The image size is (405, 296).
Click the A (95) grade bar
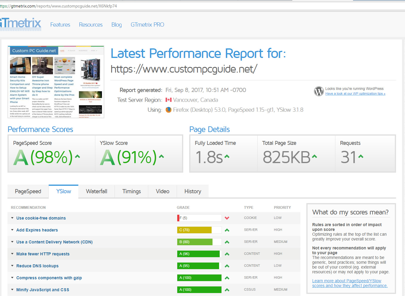[x=199, y=266]
